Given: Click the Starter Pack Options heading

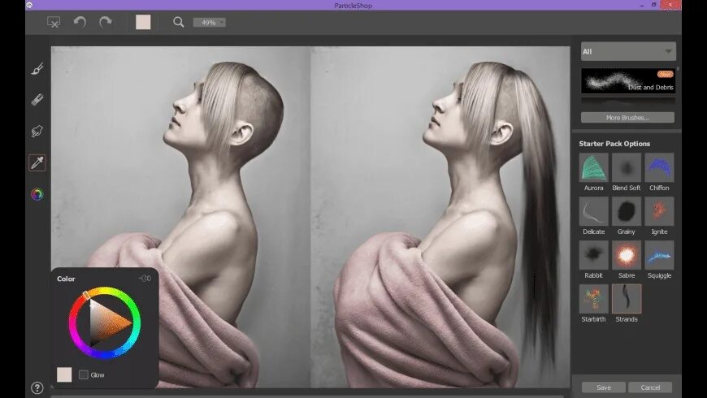Looking at the screenshot, I should click(x=614, y=144).
